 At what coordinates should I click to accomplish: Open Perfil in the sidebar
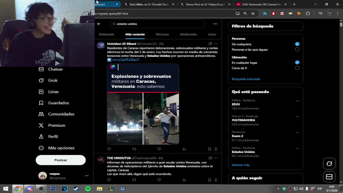tap(48, 137)
